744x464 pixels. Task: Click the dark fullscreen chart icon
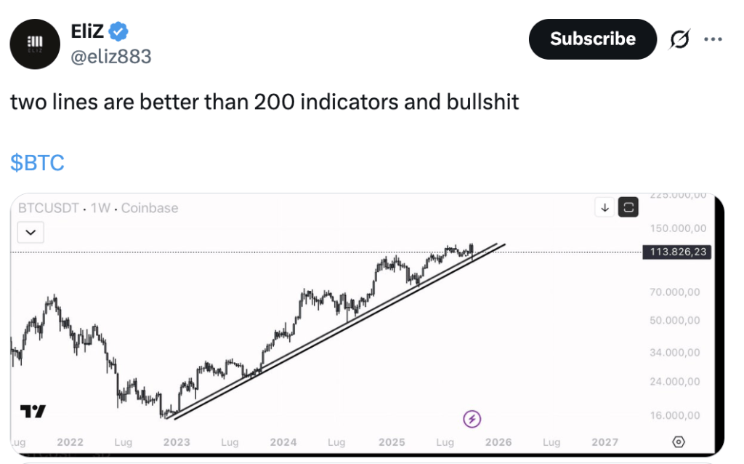tap(628, 207)
